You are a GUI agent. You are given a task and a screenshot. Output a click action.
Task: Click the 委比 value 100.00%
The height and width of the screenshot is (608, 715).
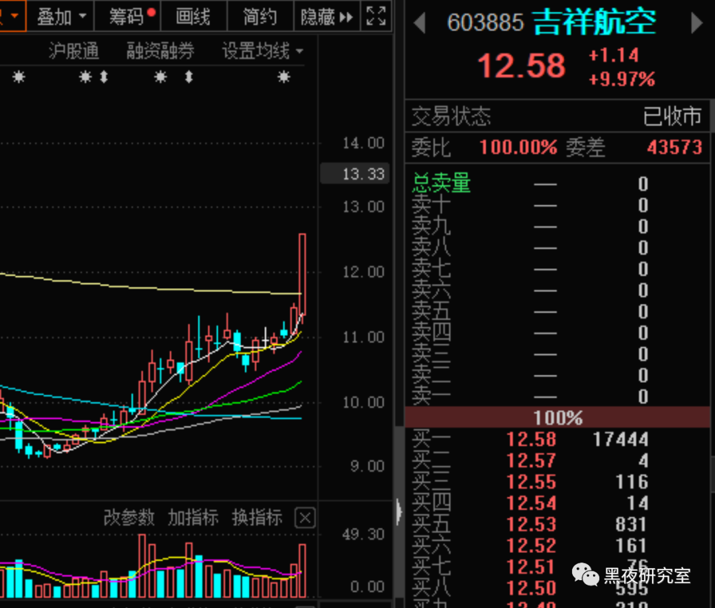point(518,147)
